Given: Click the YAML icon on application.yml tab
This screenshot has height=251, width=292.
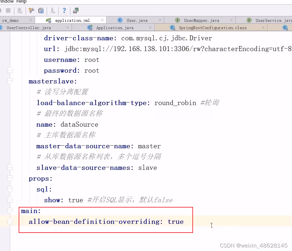Looking at the screenshot, I should [49, 20].
